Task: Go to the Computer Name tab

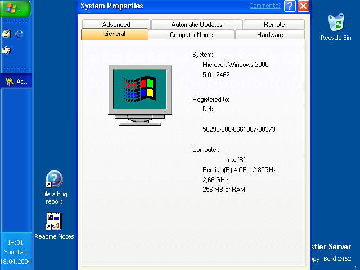Action: click(x=191, y=35)
